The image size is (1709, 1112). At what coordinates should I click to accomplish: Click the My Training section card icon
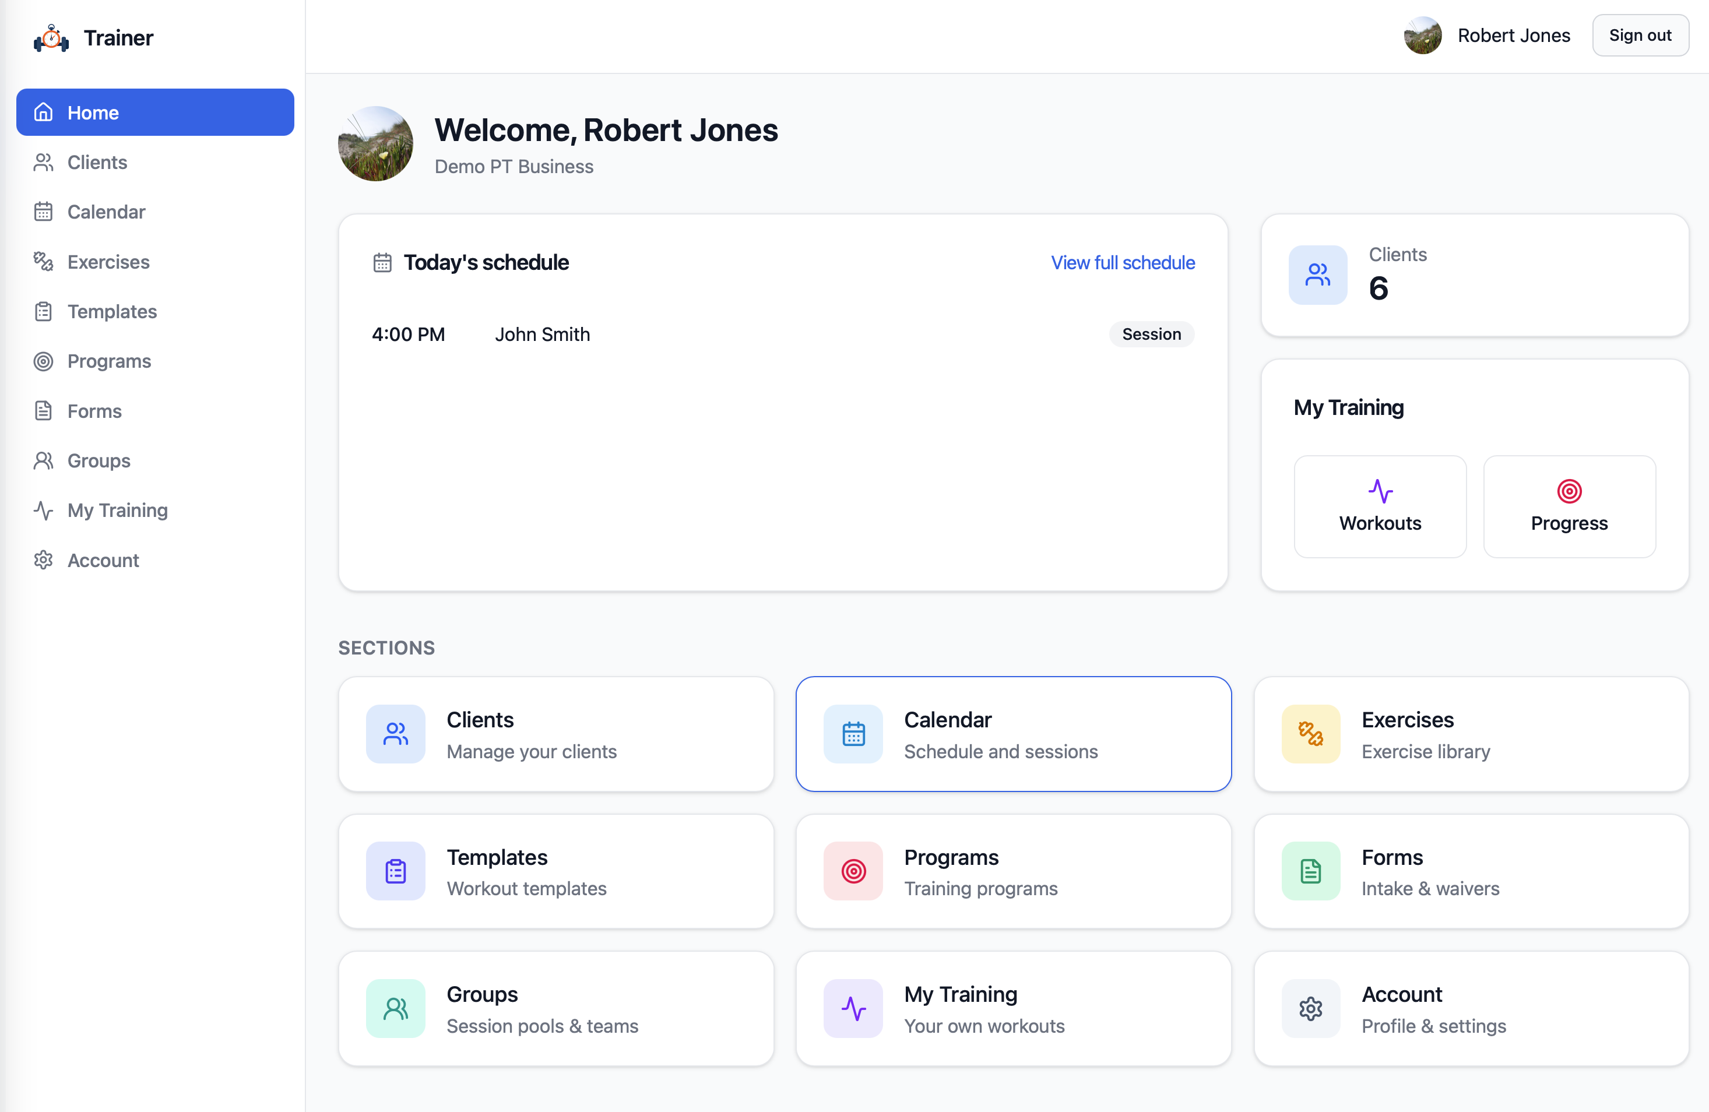[853, 1009]
